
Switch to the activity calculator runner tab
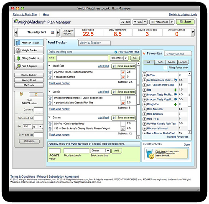36,95
